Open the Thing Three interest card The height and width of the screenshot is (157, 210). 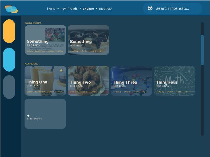(x=131, y=81)
